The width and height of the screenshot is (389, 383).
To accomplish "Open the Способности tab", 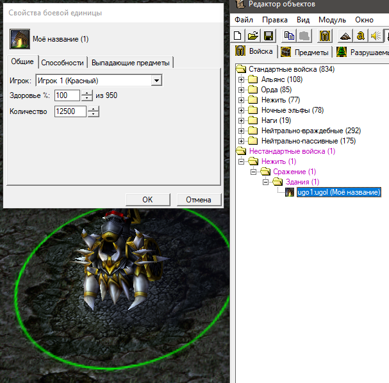I will 62,63.
